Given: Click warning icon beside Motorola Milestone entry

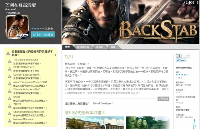Looking at the screenshot, I should point(10,121).
